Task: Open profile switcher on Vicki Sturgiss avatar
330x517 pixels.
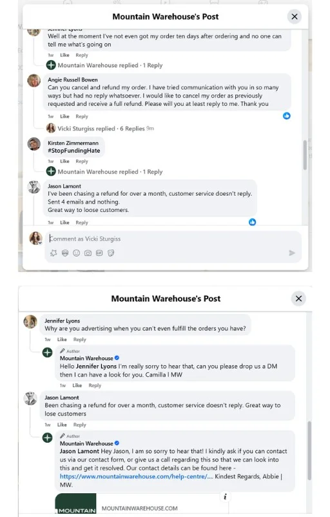Action: (36, 238)
